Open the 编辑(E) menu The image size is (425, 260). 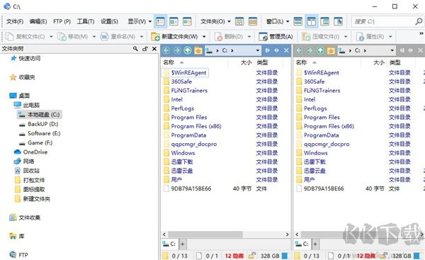coord(38,21)
